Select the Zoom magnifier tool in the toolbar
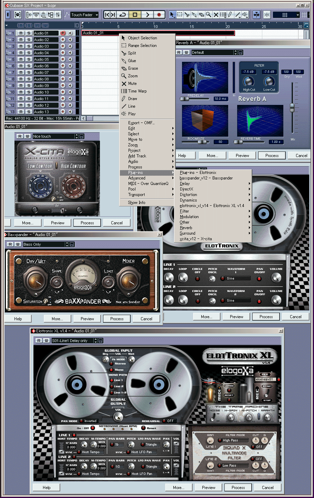Image resolution: width=314 pixels, height=498 pixels. click(x=209, y=15)
